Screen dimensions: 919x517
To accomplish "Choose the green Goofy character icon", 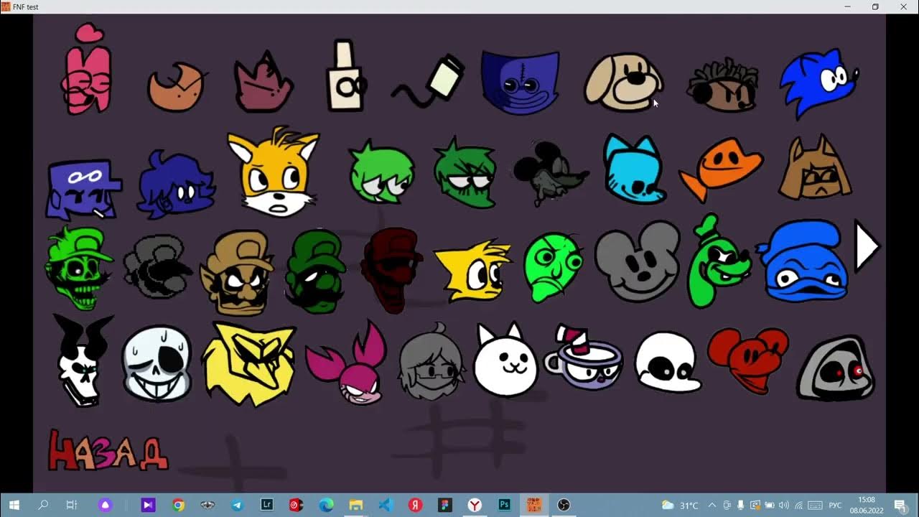I will pyautogui.click(x=718, y=261).
